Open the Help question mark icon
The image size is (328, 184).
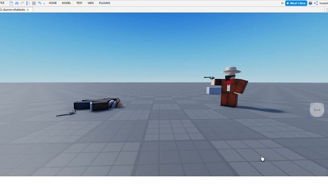311,3
